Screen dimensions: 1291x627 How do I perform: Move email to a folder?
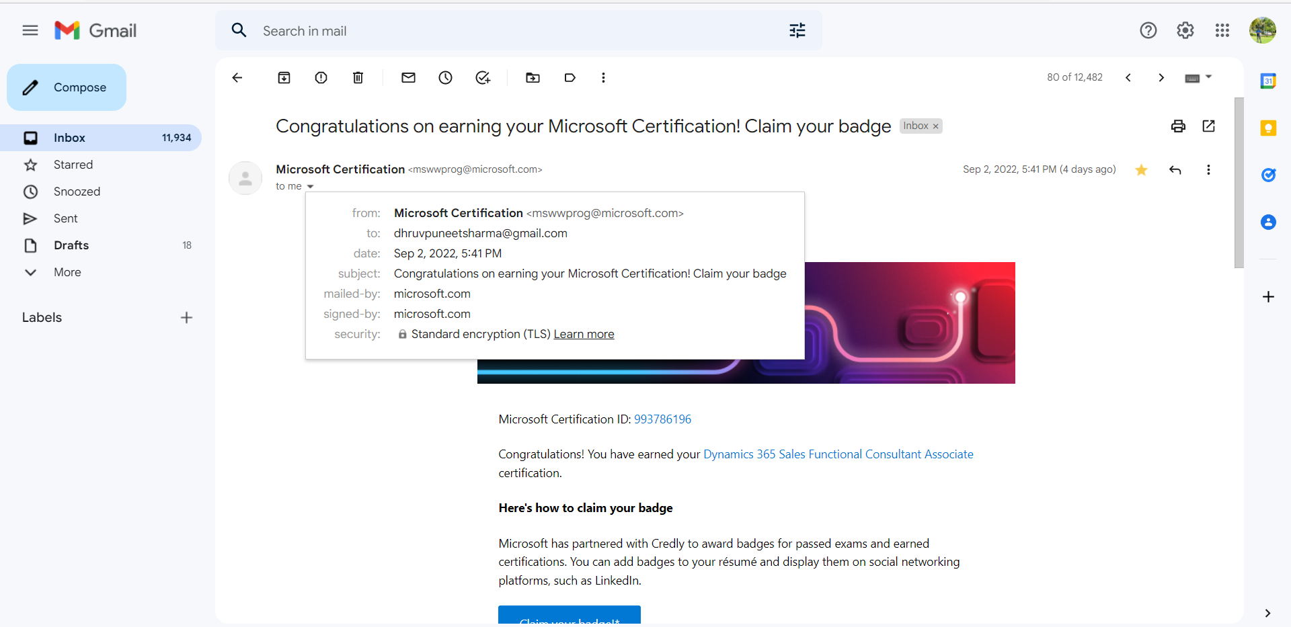[x=533, y=78]
